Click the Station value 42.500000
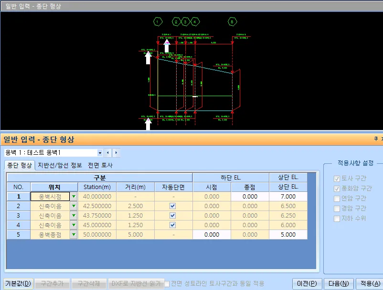383x290 pixels. [97, 206]
